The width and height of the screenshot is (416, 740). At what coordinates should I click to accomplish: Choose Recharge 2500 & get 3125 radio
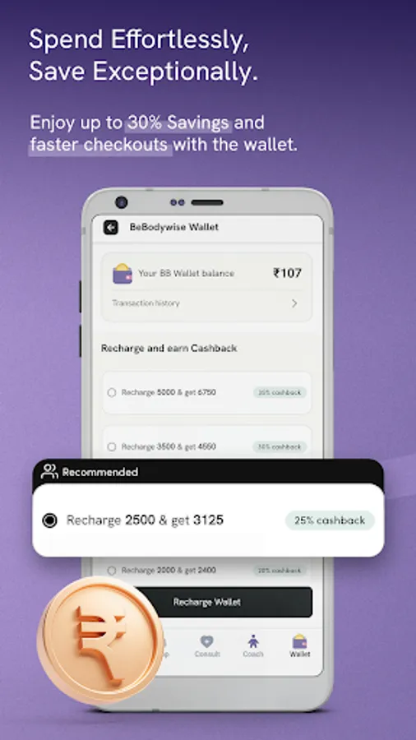pos(49,520)
